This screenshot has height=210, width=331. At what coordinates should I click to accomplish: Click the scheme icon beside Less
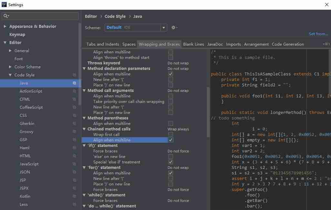pos(74,204)
